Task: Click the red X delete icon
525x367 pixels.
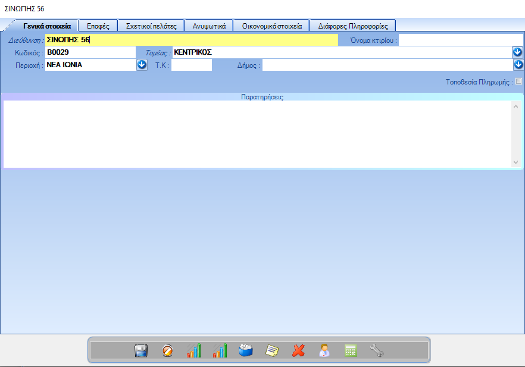Action: [x=298, y=351]
